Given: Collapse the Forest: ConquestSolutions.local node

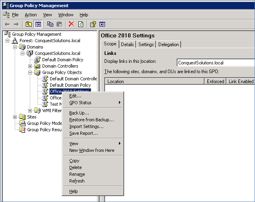Looking at the screenshot, I should click(7, 41).
